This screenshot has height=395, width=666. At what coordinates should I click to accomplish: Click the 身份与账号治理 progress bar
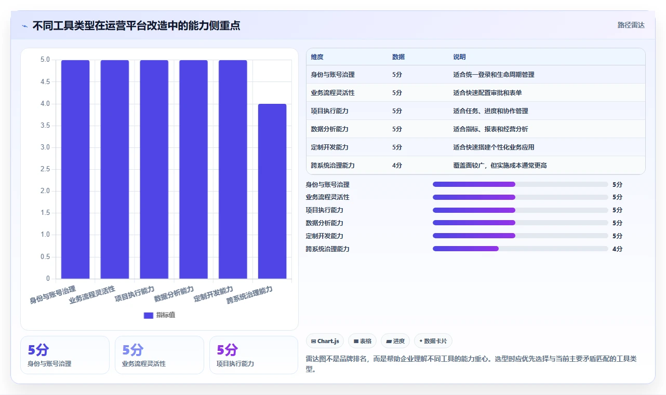[520, 184]
